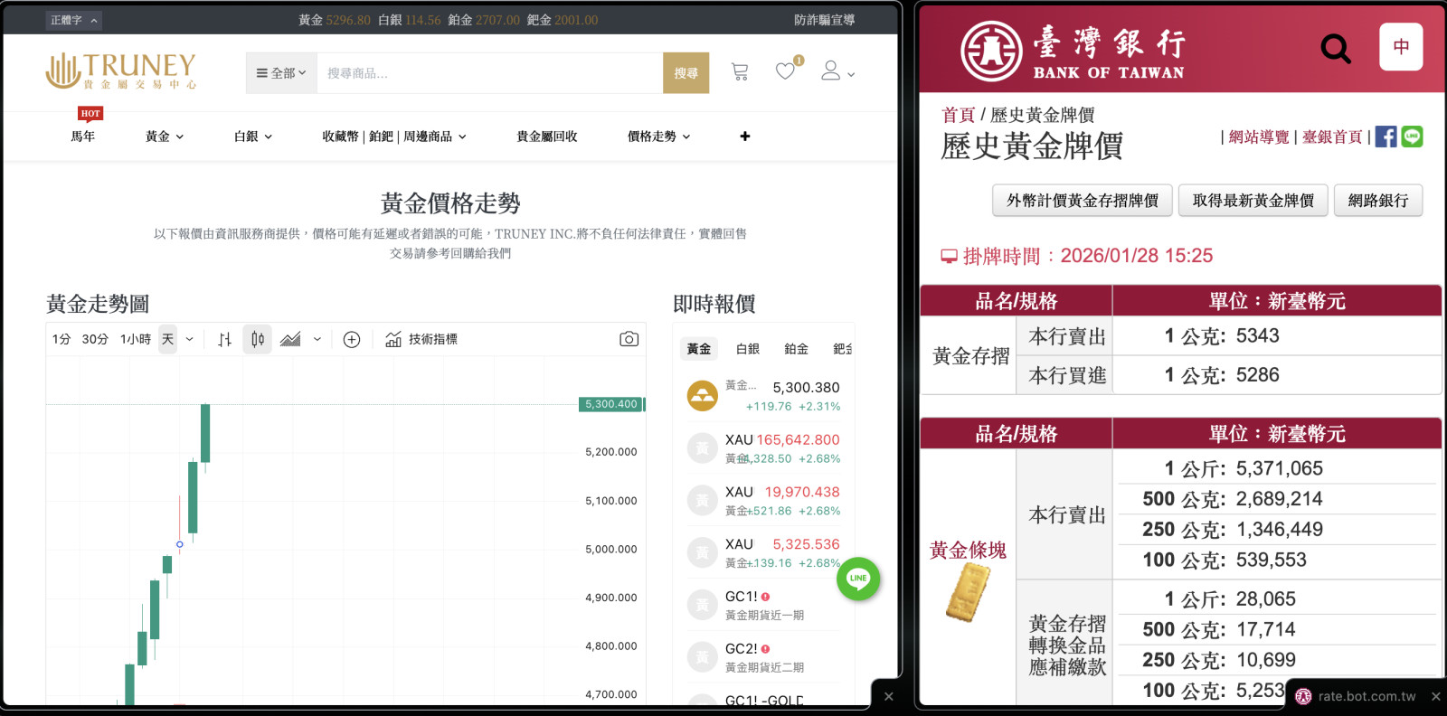Click the 鉑金 2707.00 ticker in top bar
The width and height of the screenshot is (1447, 716).
[x=484, y=20]
